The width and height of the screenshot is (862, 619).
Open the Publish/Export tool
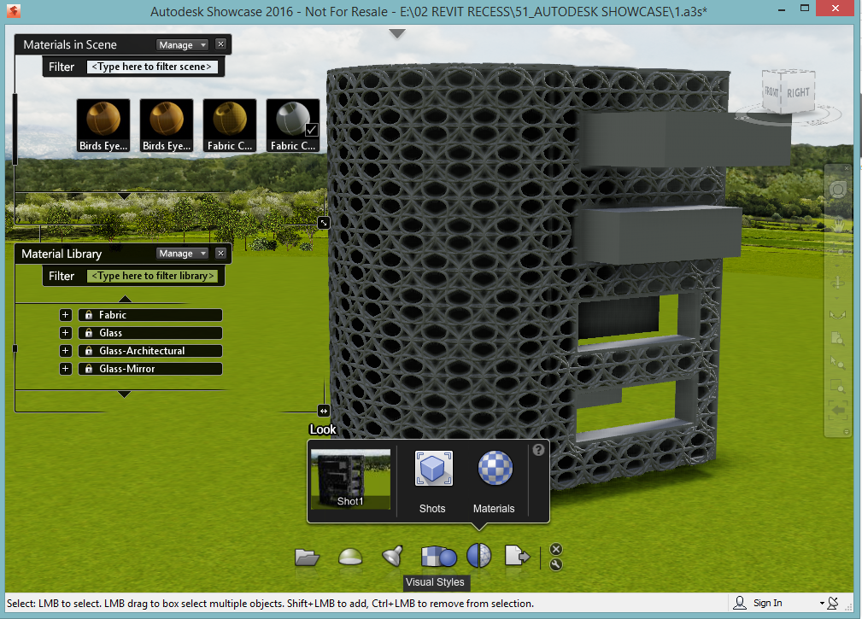pos(516,557)
